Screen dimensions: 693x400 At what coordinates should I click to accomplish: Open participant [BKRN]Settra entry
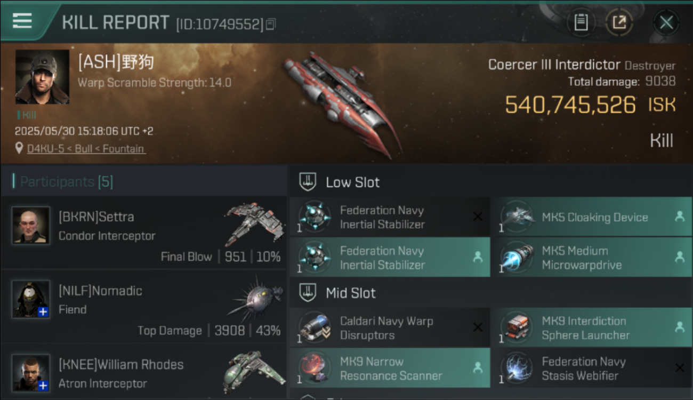click(144, 233)
